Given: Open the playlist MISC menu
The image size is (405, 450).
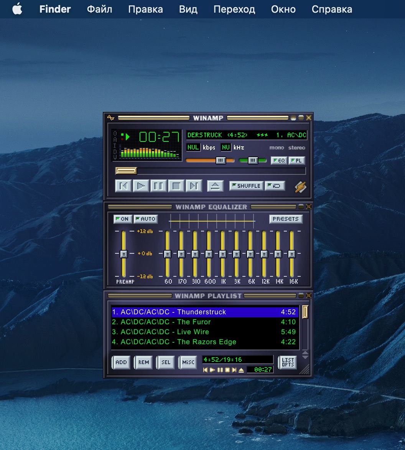Looking at the screenshot, I should (x=188, y=362).
